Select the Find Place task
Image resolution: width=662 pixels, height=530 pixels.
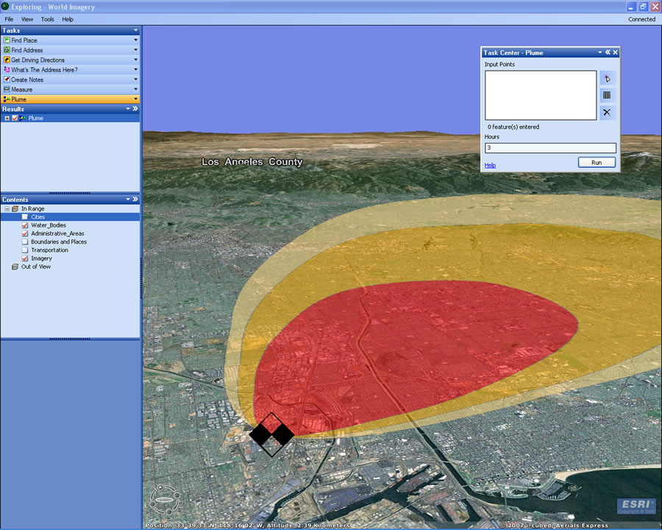pyautogui.click(x=70, y=40)
